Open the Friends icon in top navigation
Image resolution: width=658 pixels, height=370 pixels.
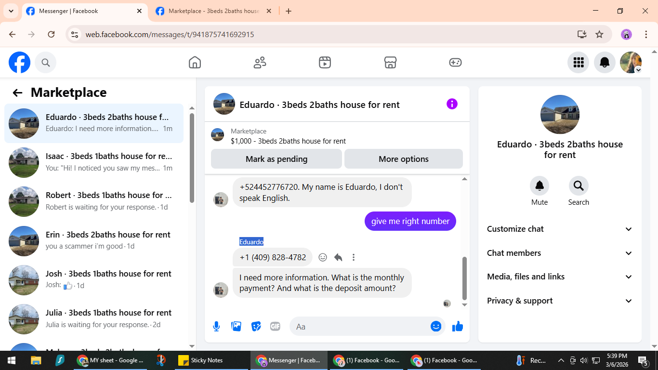260,63
